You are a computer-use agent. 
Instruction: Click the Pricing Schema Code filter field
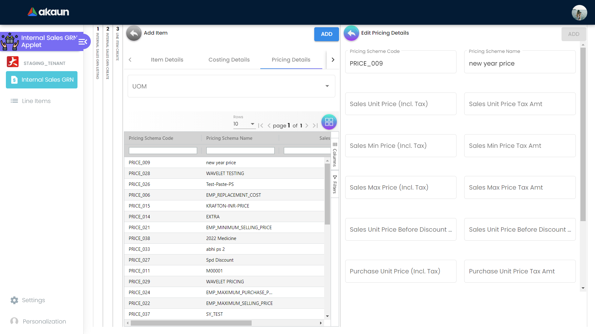(163, 151)
